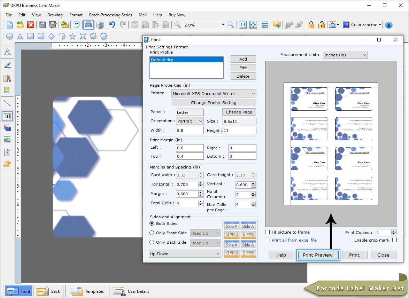Open the Orientation dropdown

coord(190,121)
